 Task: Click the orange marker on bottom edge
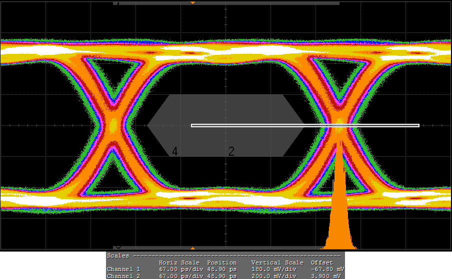tap(192, 248)
